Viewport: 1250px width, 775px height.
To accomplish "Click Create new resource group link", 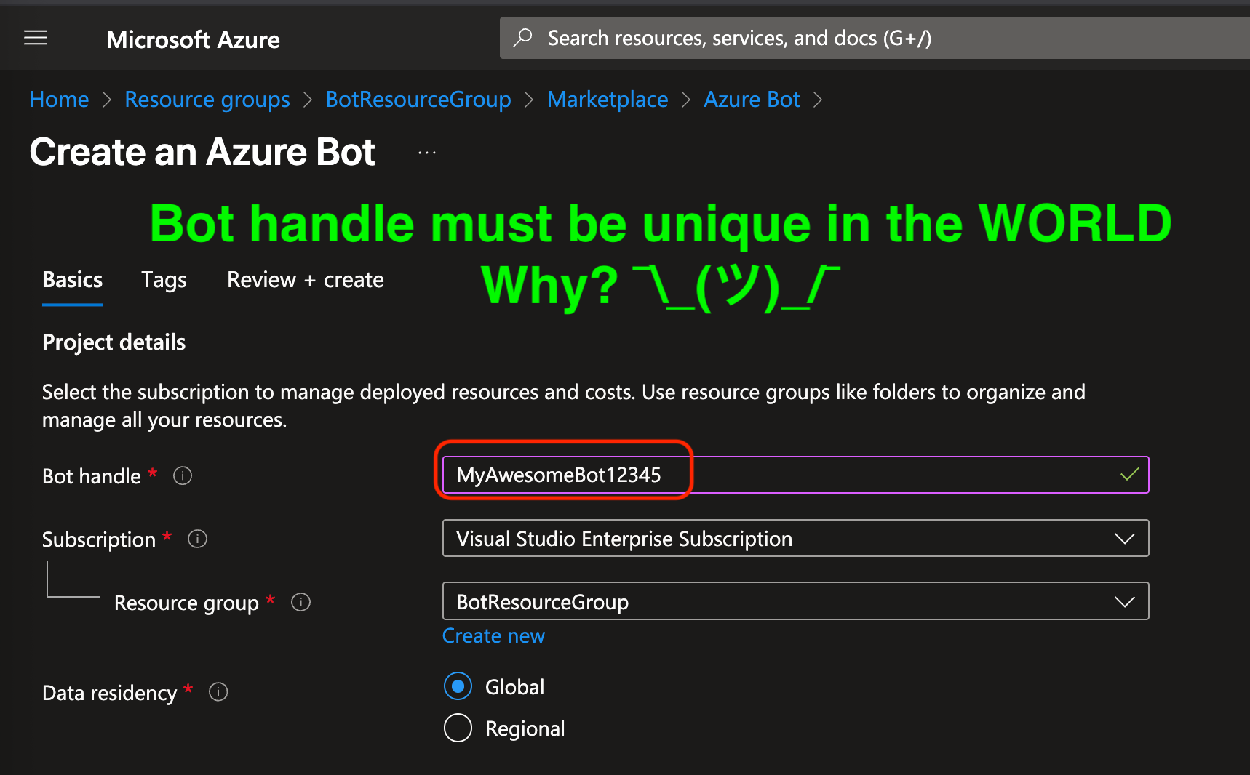I will (x=493, y=635).
